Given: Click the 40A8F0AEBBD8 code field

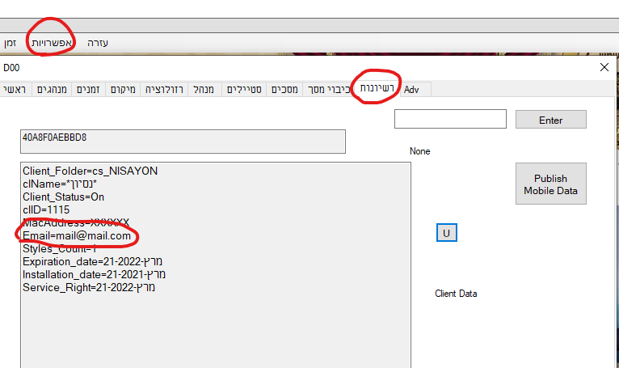Looking at the screenshot, I should 183,142.
